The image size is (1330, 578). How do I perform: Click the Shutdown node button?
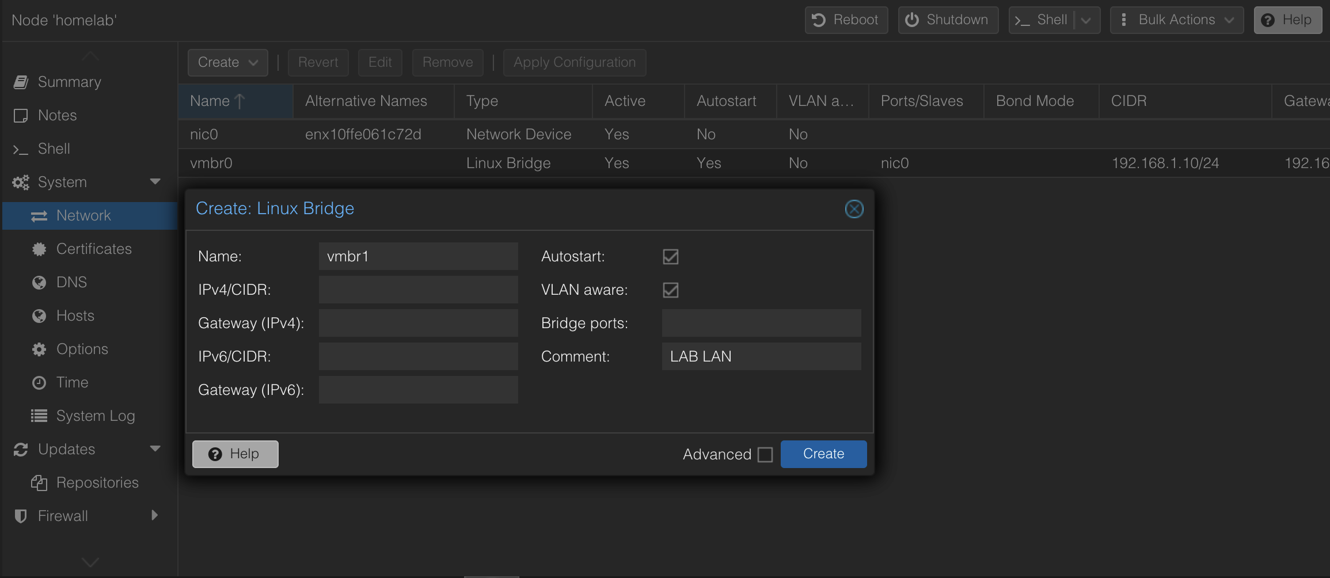948,20
